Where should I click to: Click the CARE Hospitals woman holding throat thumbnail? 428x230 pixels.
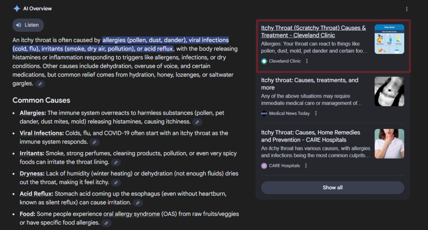(389, 144)
